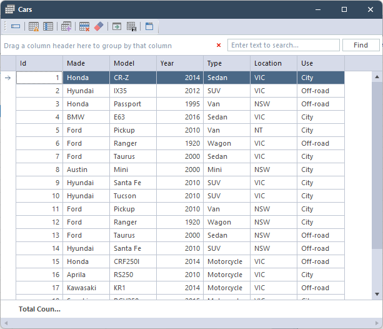Click the window with green arrow icon
383x329 pixels.
pyautogui.click(x=117, y=26)
